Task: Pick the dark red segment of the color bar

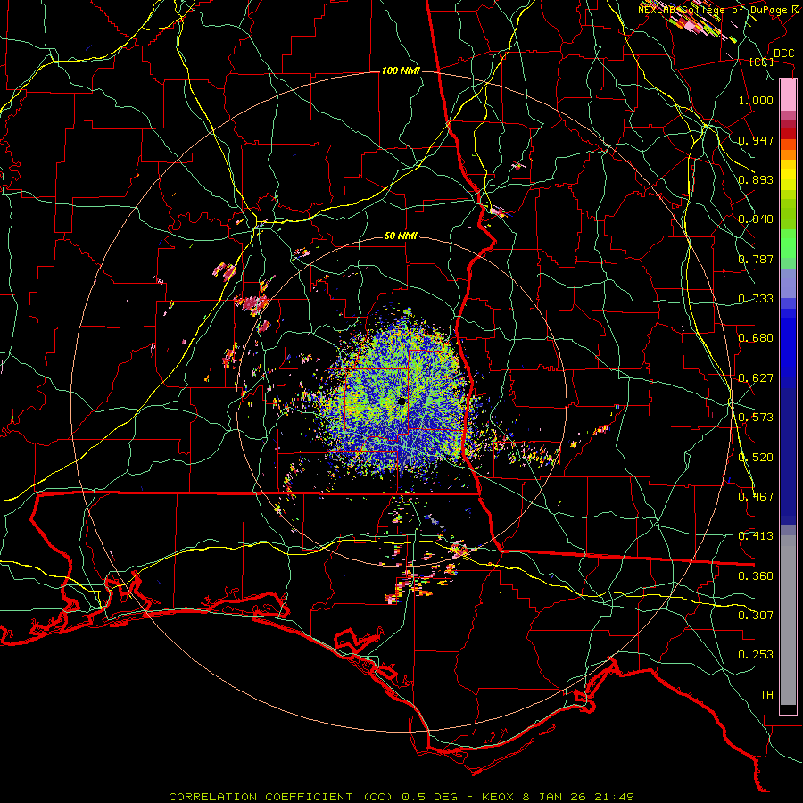Action: [788, 133]
